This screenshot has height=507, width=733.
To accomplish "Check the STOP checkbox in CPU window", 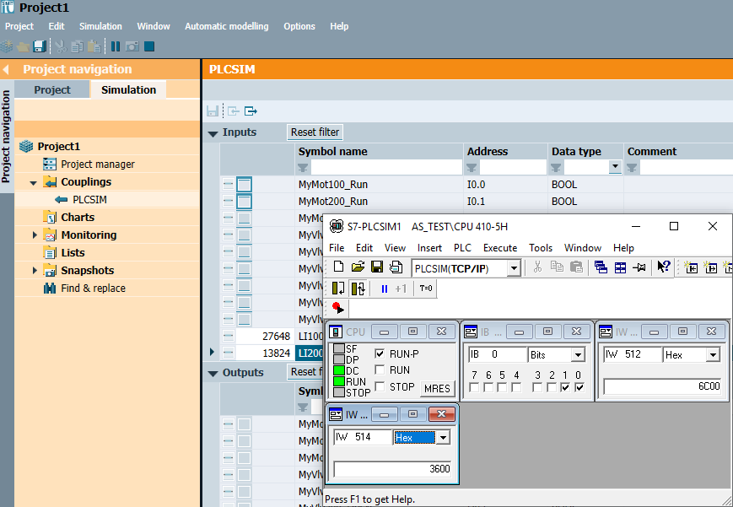I will 380,386.
